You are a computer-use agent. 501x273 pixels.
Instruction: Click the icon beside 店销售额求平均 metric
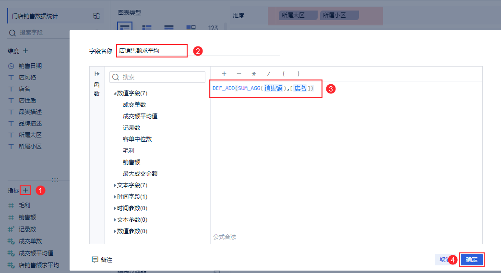(11, 265)
